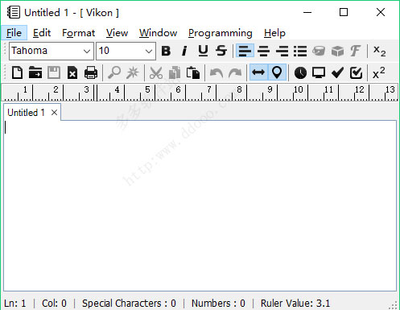This screenshot has width=400, height=310.
Task: Apply bold formatting
Action: pyautogui.click(x=166, y=51)
